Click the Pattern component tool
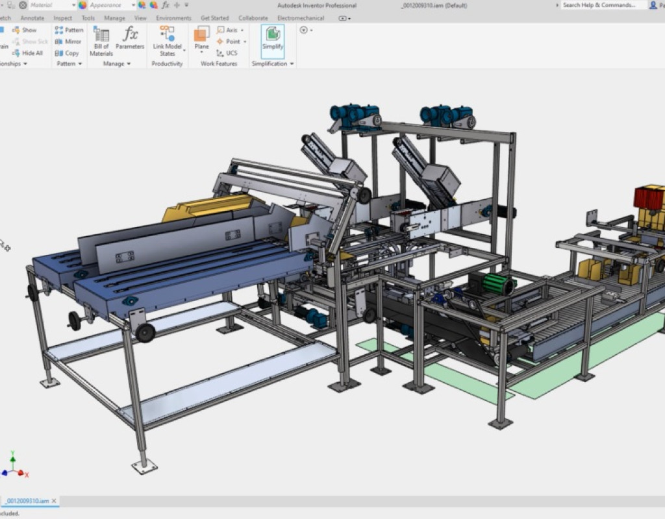Screen dimensions: 665x519 69,30
